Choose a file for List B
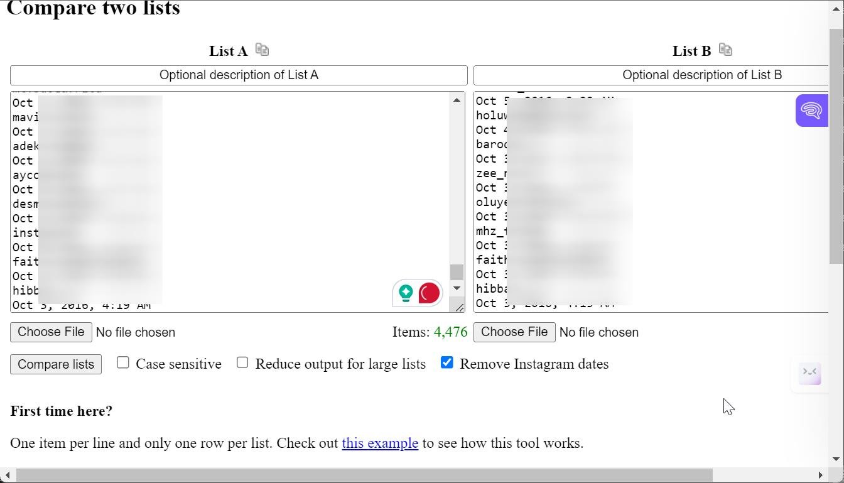Screen dimensions: 844x483 click(x=514, y=332)
